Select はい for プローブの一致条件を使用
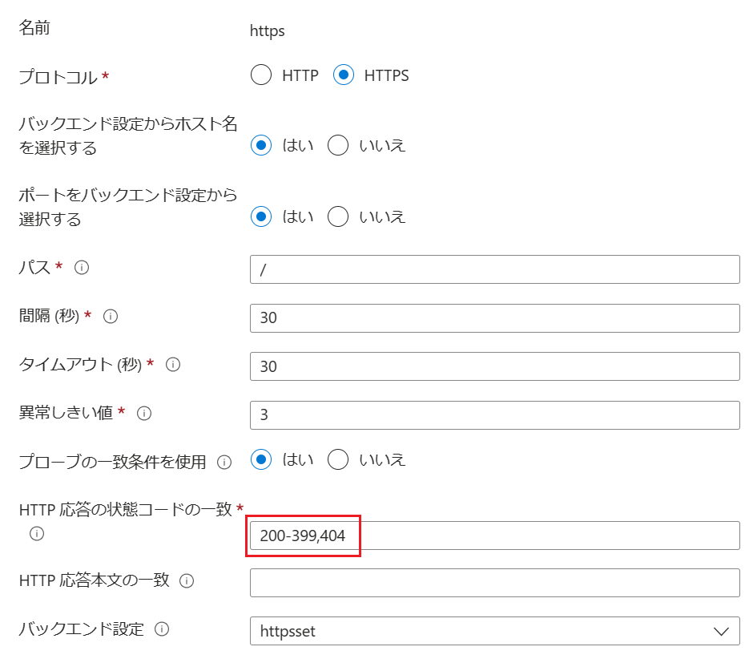The image size is (749, 671). [261, 460]
